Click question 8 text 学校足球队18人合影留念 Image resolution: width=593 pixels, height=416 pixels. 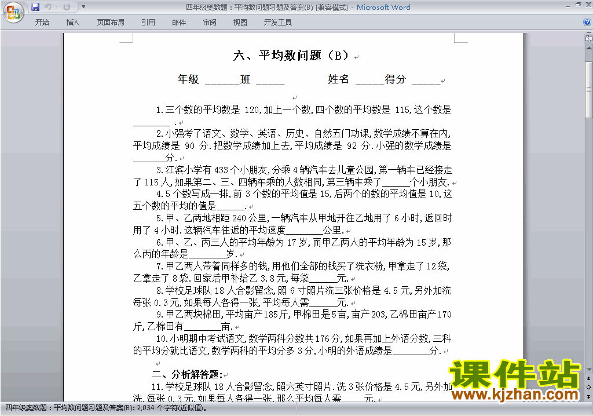pyautogui.click(x=292, y=297)
